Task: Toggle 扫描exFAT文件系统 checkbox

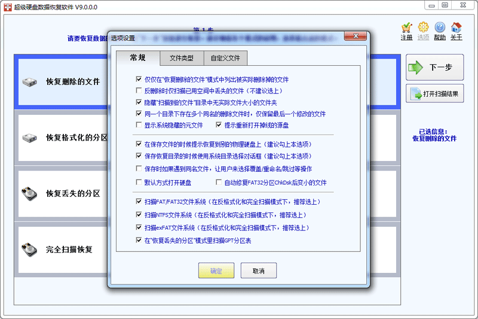Action: click(139, 227)
